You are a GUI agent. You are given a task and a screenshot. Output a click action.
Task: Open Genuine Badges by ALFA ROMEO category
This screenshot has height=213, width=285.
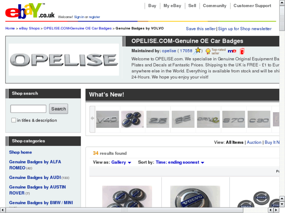pyautogui.click(x=35, y=165)
